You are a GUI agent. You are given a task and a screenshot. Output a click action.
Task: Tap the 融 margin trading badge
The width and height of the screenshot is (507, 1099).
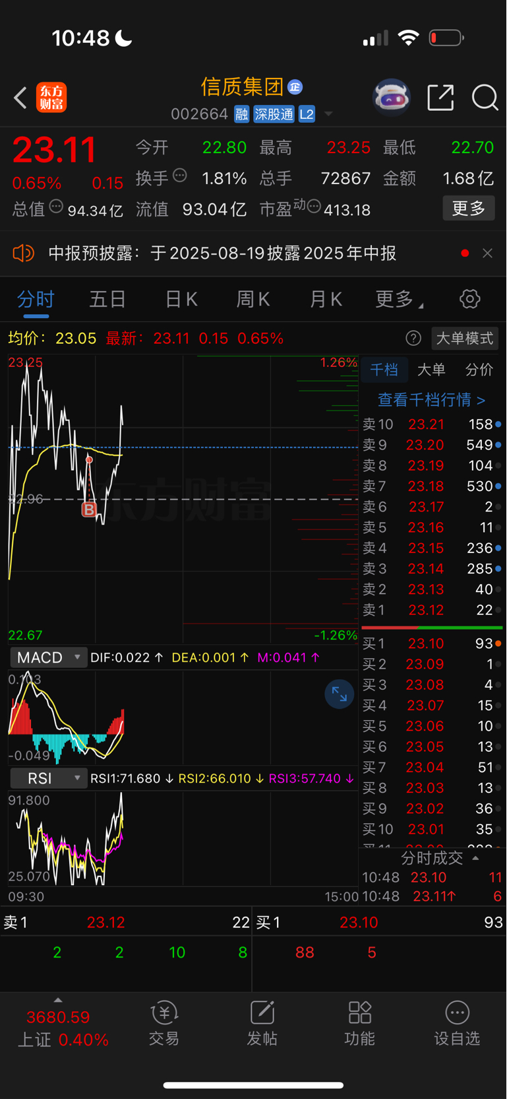pos(241,114)
